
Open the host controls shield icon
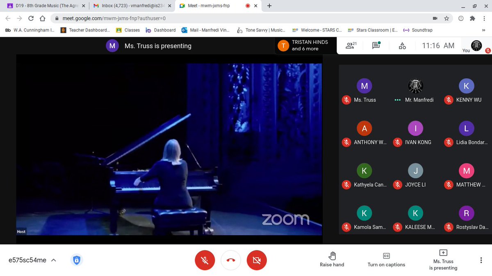[x=76, y=260]
